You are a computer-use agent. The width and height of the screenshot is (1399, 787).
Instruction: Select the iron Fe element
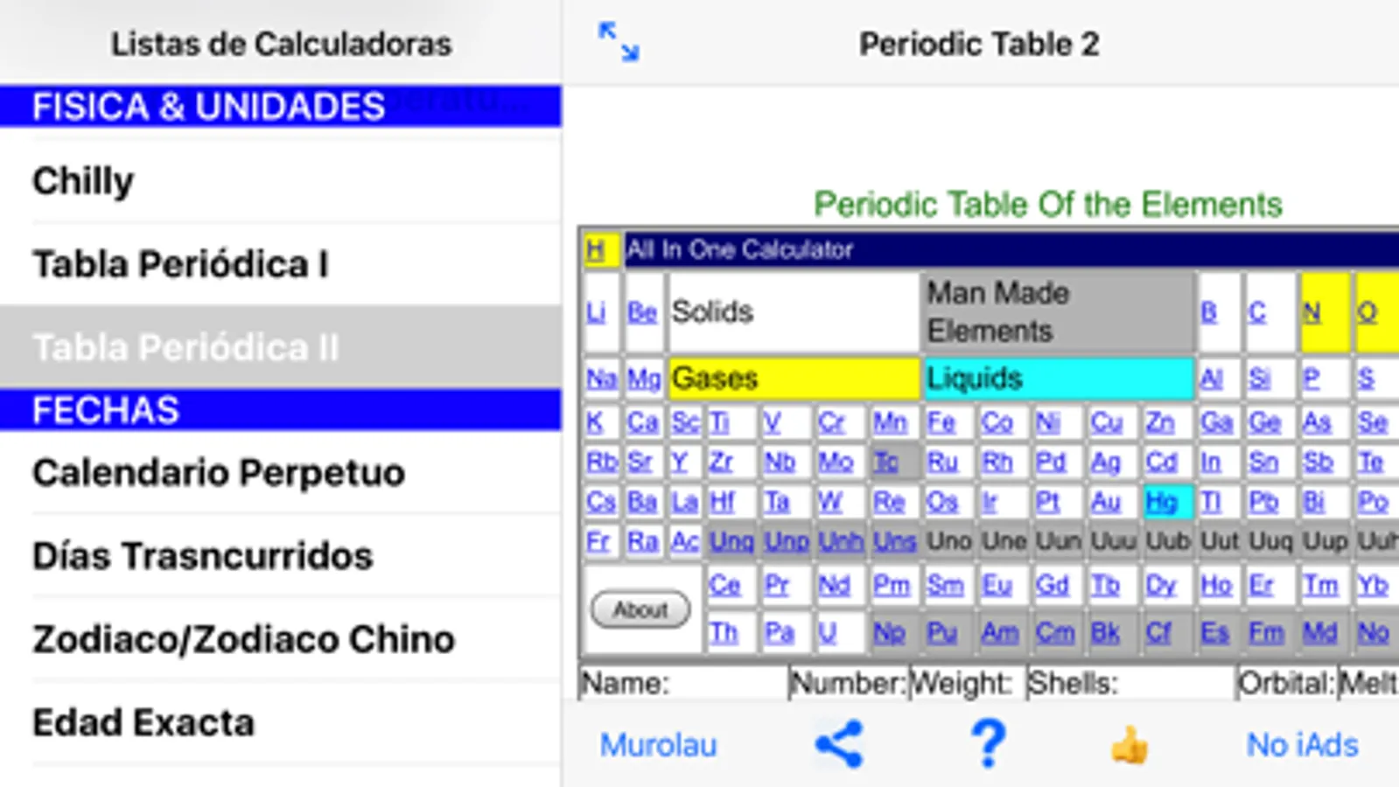click(x=941, y=422)
